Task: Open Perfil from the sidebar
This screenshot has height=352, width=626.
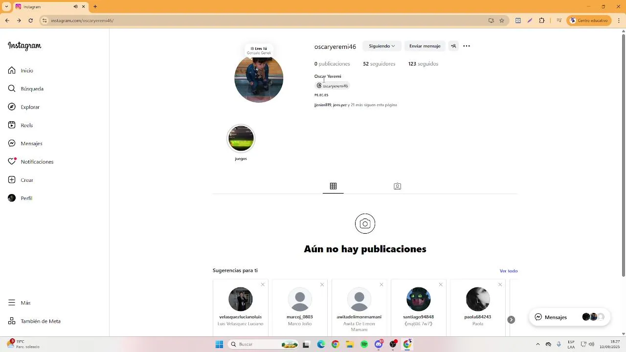Action: tap(20, 198)
